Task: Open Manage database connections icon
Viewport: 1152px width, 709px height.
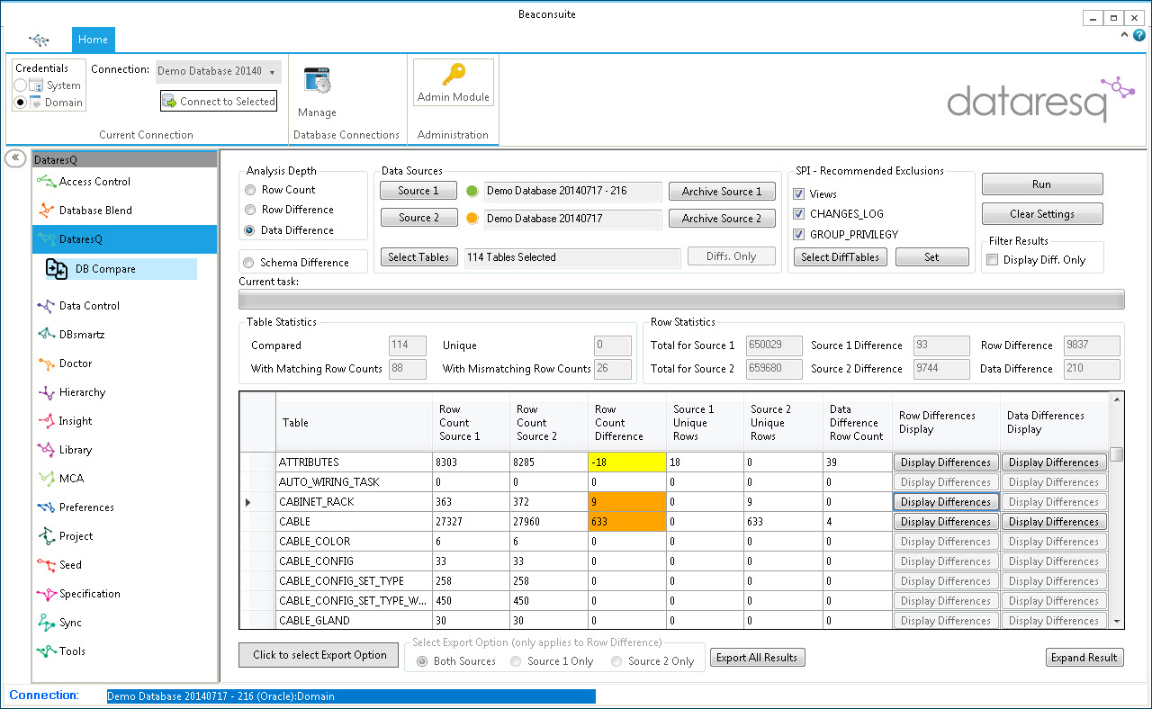Action: point(318,82)
